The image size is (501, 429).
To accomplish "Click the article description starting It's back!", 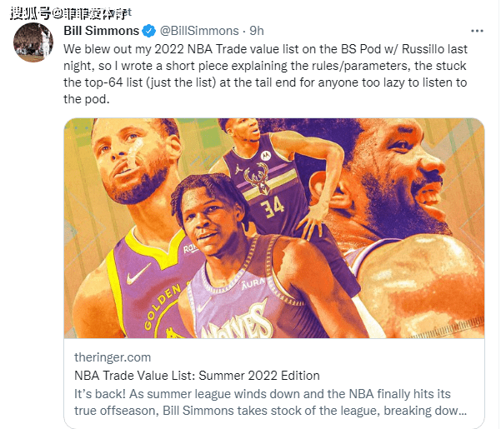I will 270,402.
